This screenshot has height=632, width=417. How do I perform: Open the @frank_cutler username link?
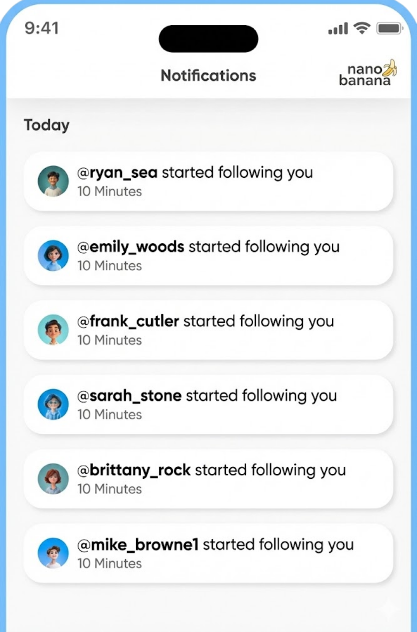click(x=128, y=322)
